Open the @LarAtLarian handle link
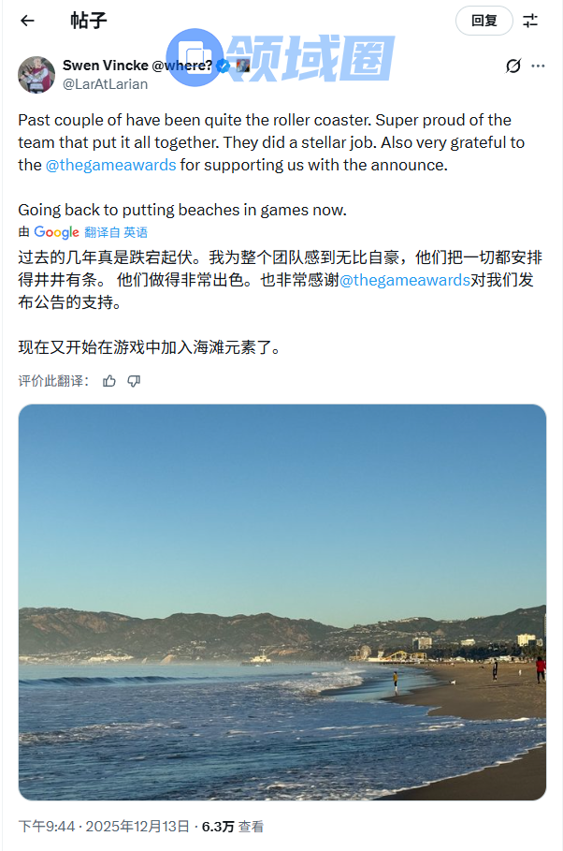Image resolution: width=563 pixels, height=851 pixels. tap(105, 84)
